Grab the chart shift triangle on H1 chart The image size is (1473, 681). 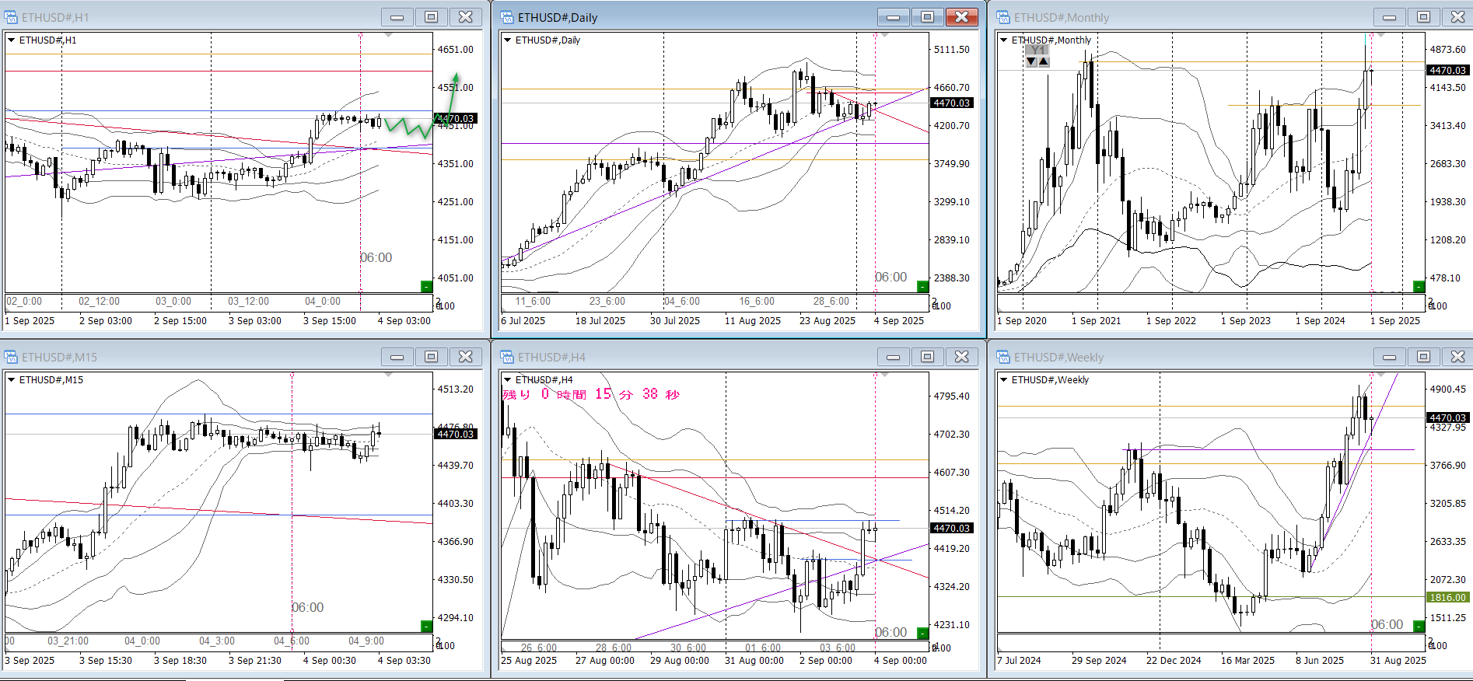(x=389, y=35)
